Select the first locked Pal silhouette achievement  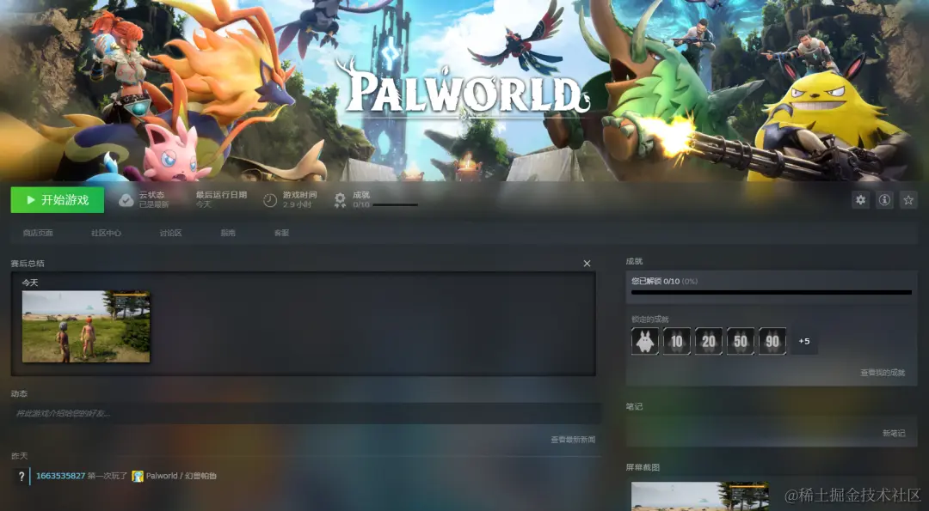click(x=644, y=341)
